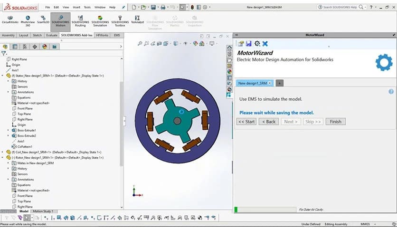The image size is (397, 230).
Task: Click the Next > button
Action: click(x=291, y=122)
